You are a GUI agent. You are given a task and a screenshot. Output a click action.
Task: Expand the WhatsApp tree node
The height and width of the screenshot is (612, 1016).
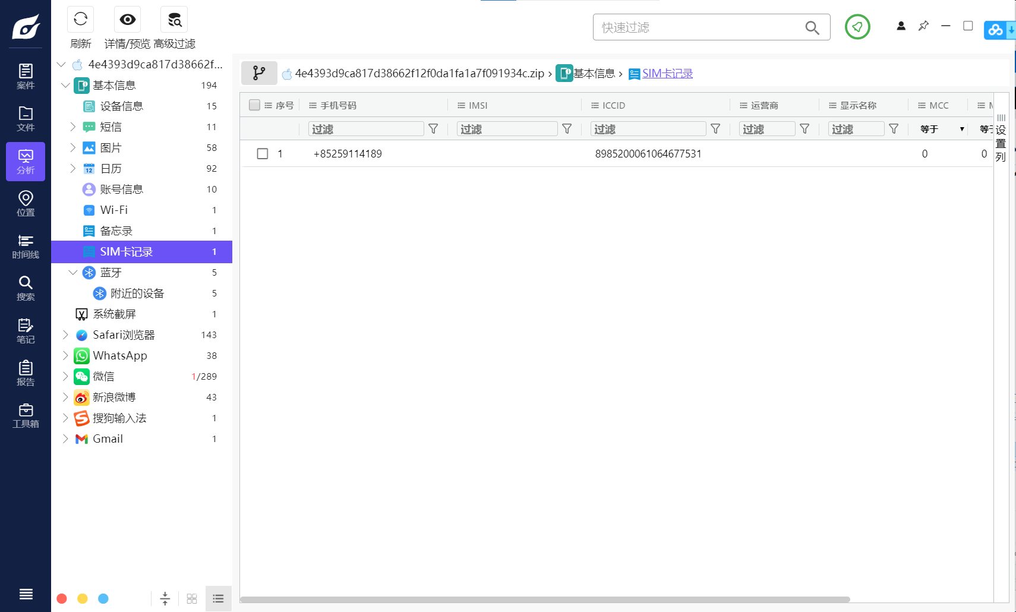point(65,355)
